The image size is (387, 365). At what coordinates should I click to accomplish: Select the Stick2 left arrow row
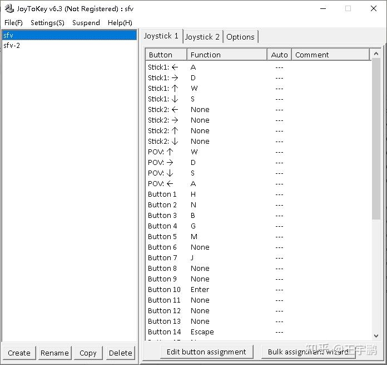(x=259, y=110)
